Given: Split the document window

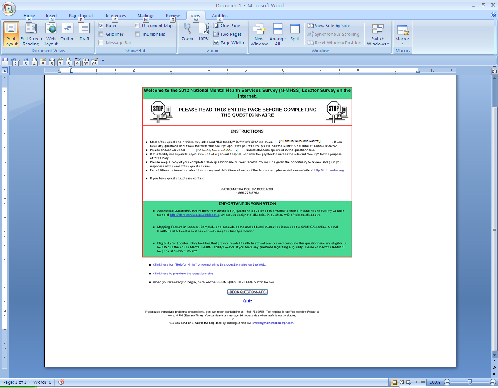Looking at the screenshot, I should [x=295, y=32].
